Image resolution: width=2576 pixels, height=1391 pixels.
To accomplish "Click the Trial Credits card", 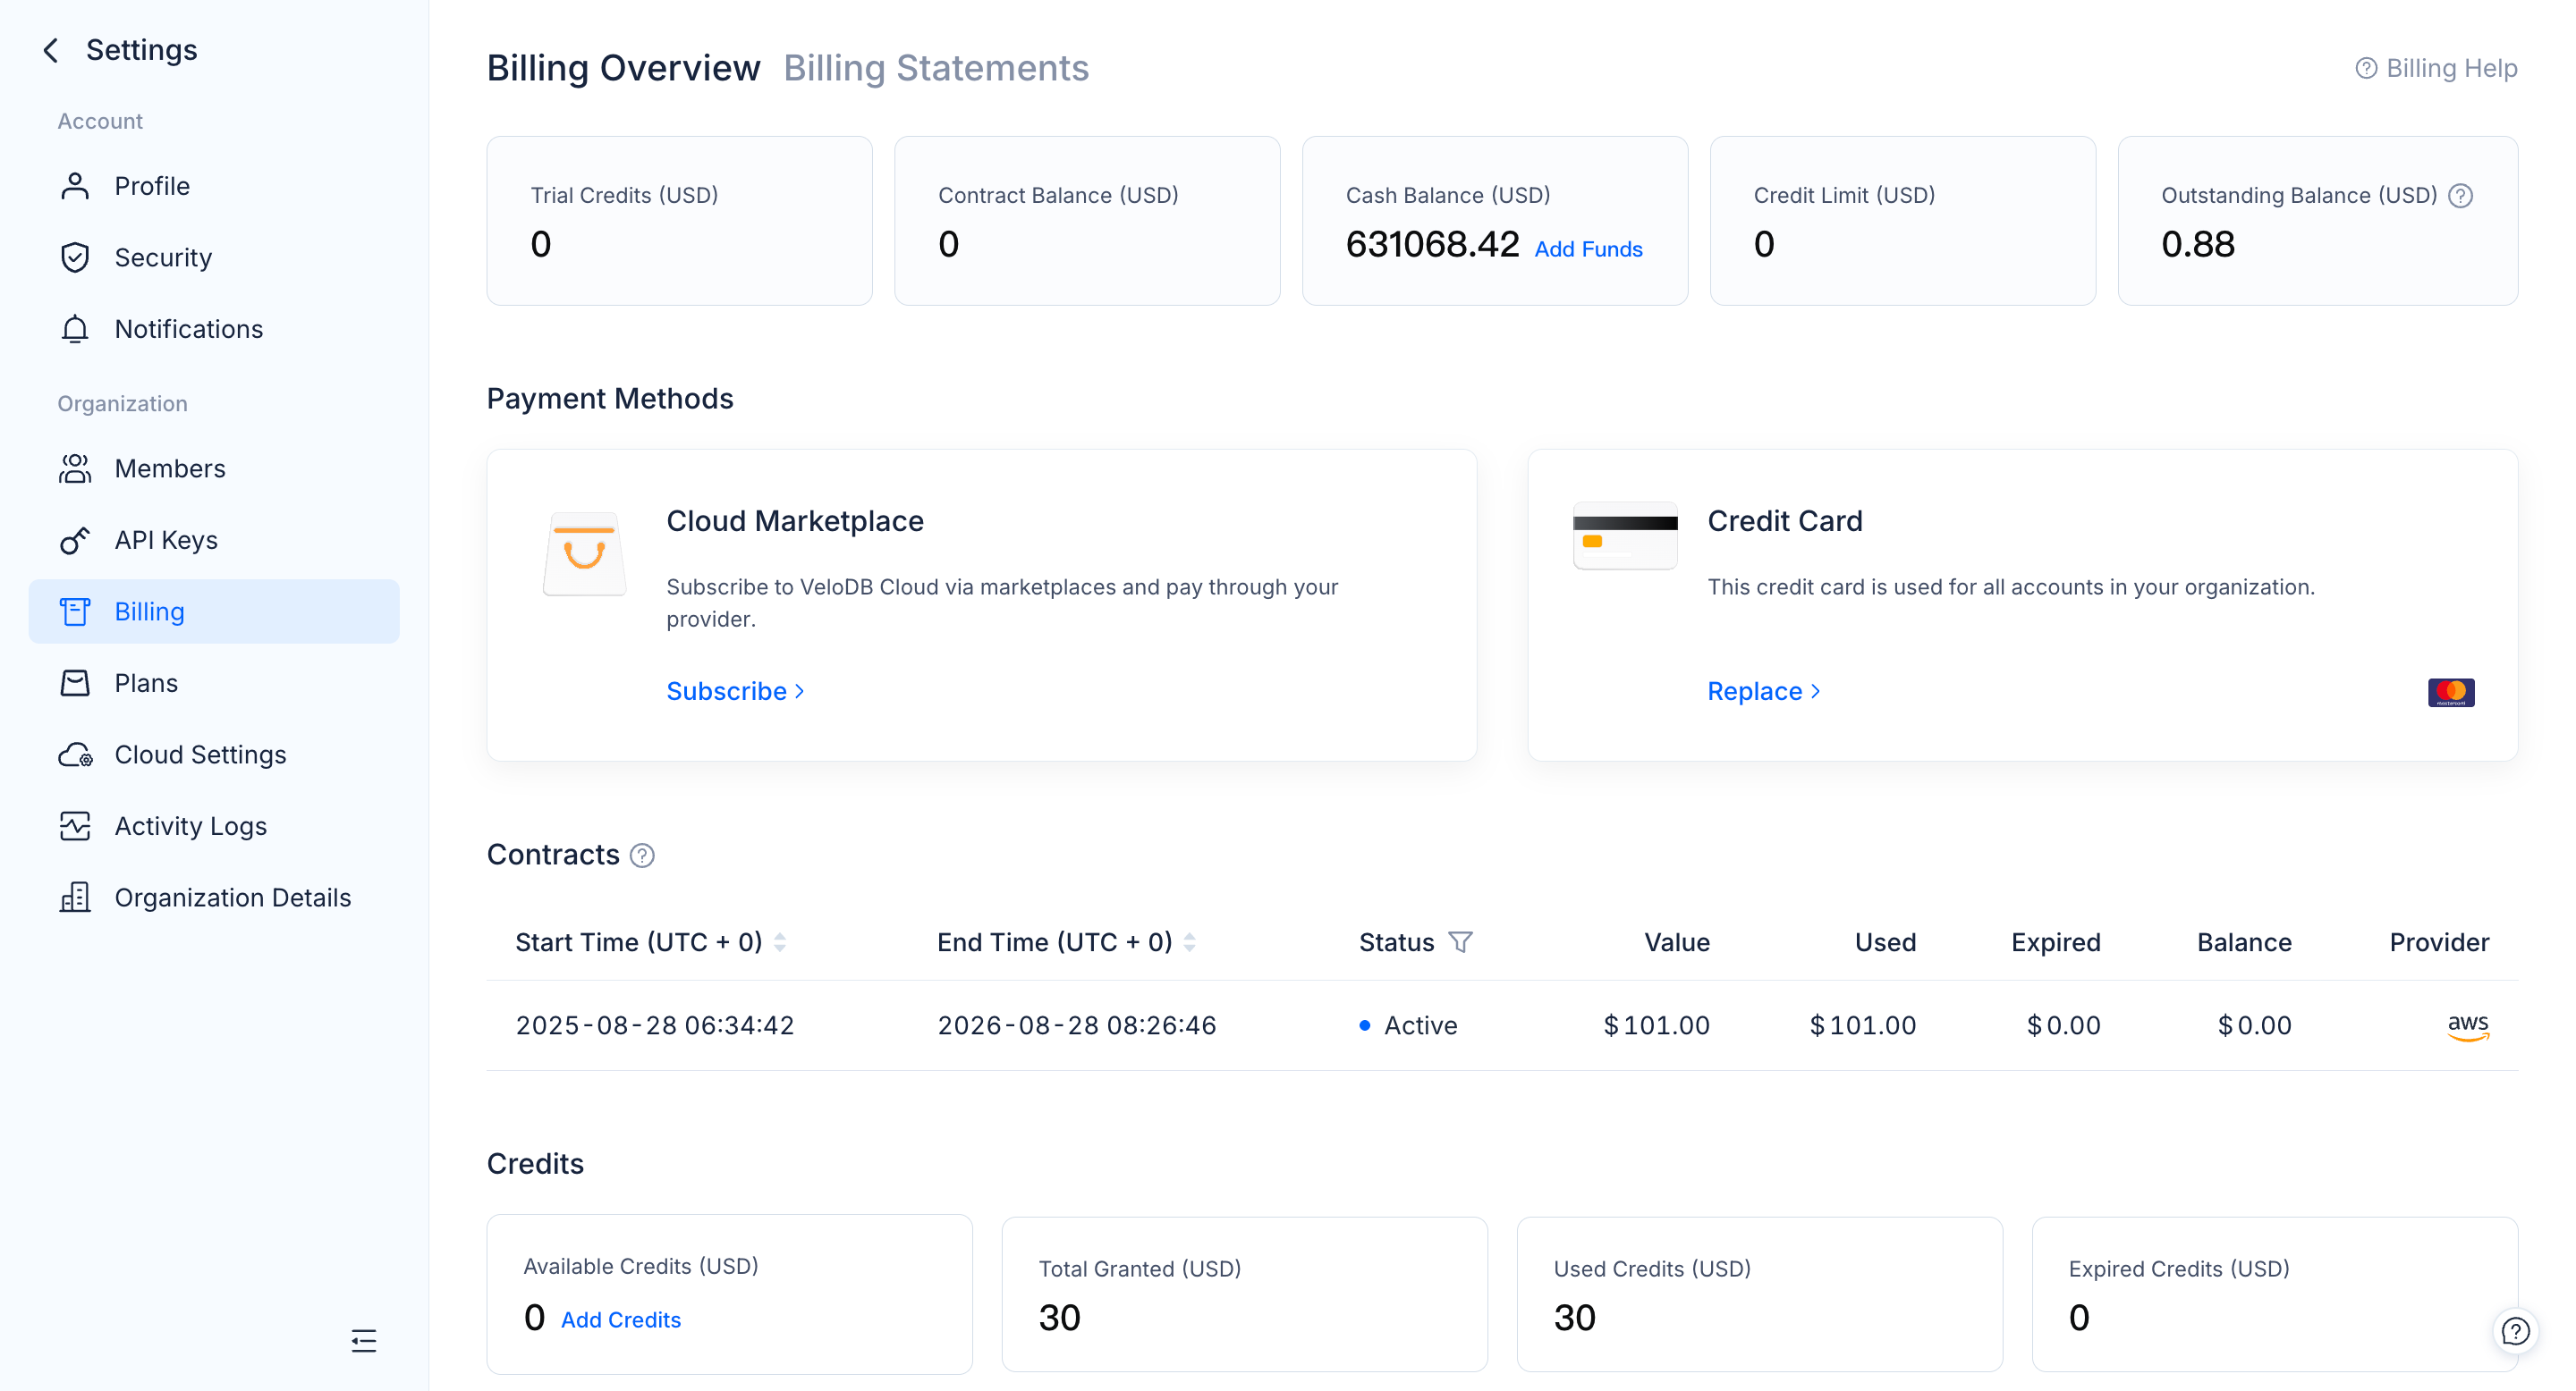I will (x=680, y=221).
